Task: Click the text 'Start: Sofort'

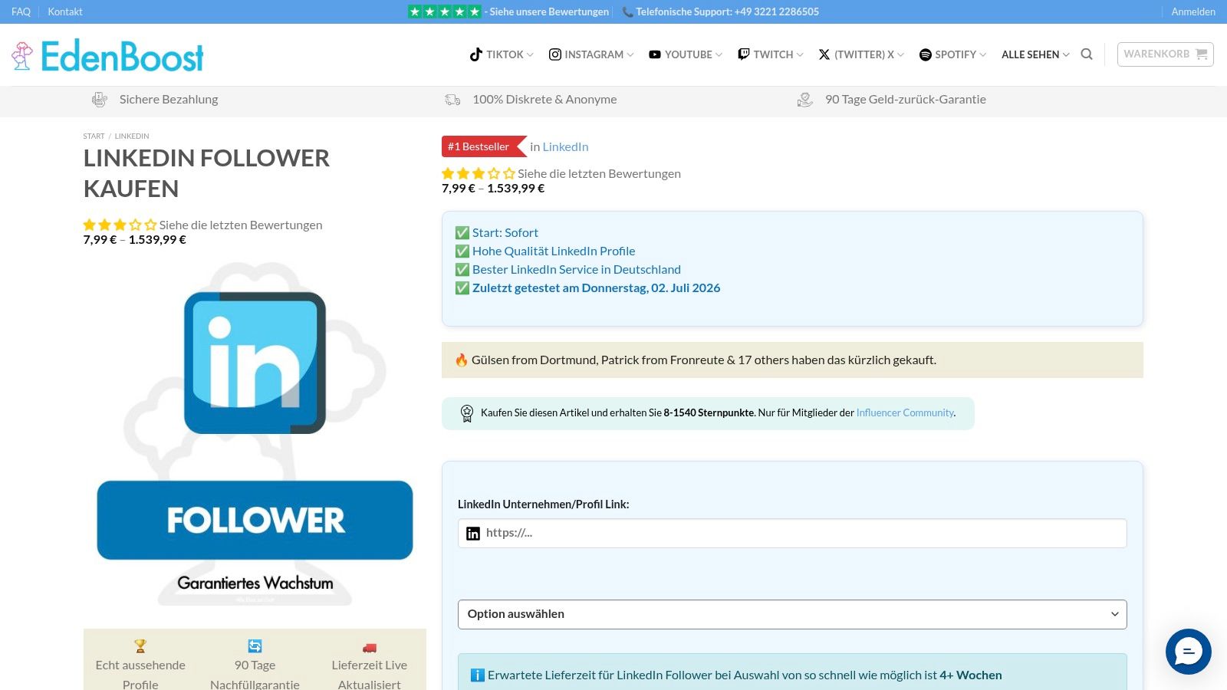Action: click(505, 232)
